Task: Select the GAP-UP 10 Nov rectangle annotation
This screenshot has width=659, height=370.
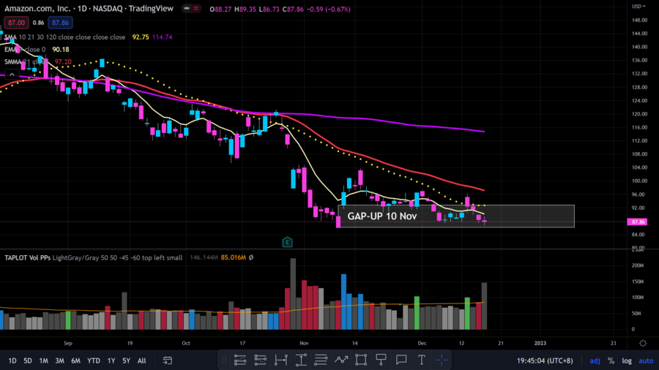Action: click(x=456, y=216)
